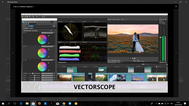Open the Action Center notifications

pyautogui.click(x=185, y=104)
